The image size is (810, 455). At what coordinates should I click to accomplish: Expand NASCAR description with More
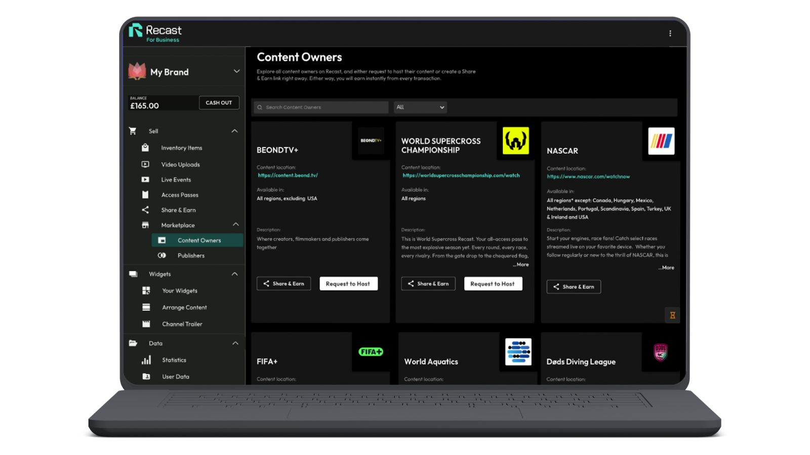[x=666, y=268]
